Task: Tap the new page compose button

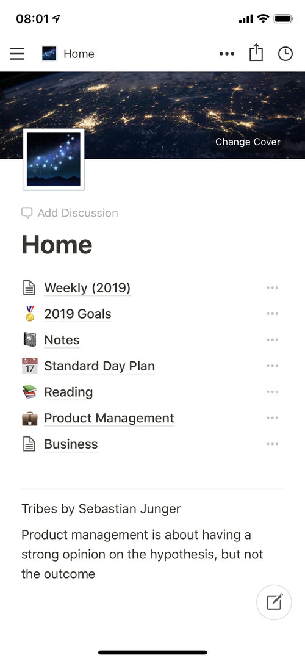Action: coord(274,602)
